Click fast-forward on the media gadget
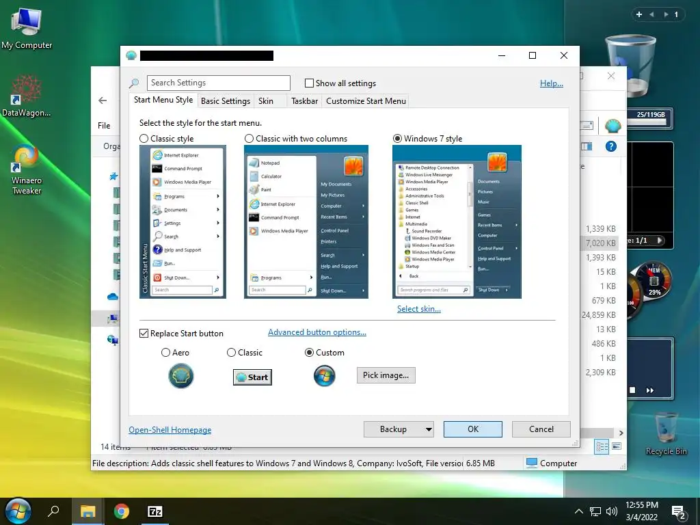The image size is (700, 525). [x=650, y=390]
